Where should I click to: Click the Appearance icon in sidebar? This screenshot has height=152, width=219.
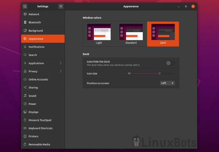point(25,39)
